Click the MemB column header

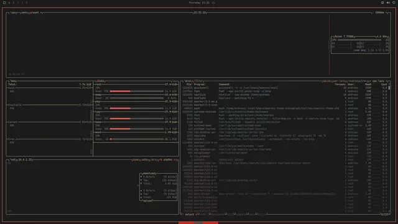368,85
